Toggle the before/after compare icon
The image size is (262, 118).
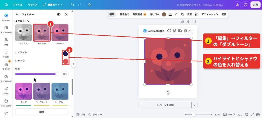pos(59,15)
